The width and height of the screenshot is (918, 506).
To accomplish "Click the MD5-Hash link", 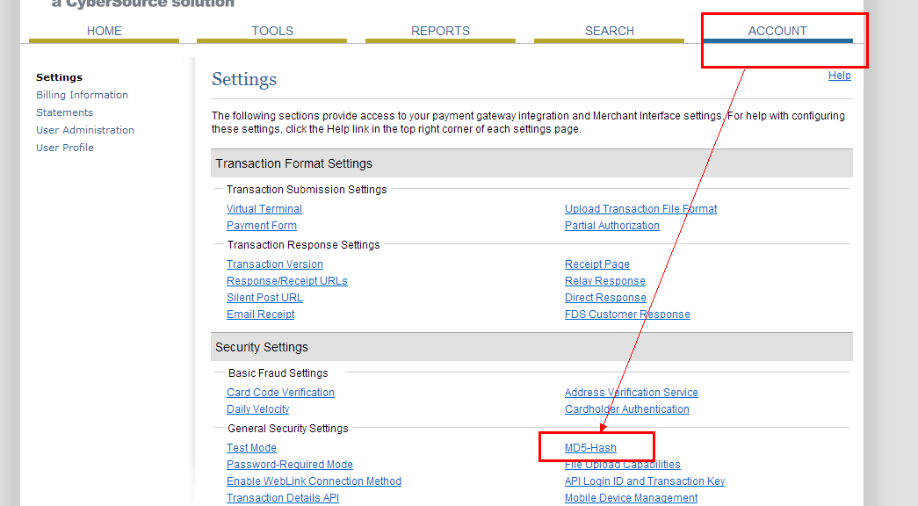I will [x=590, y=448].
